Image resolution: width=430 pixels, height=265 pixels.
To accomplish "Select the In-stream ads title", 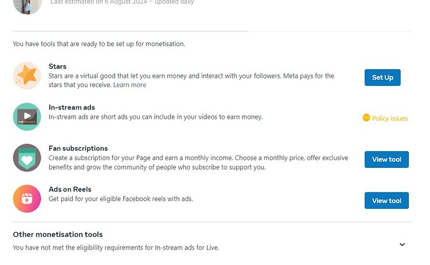I will click(72, 108).
